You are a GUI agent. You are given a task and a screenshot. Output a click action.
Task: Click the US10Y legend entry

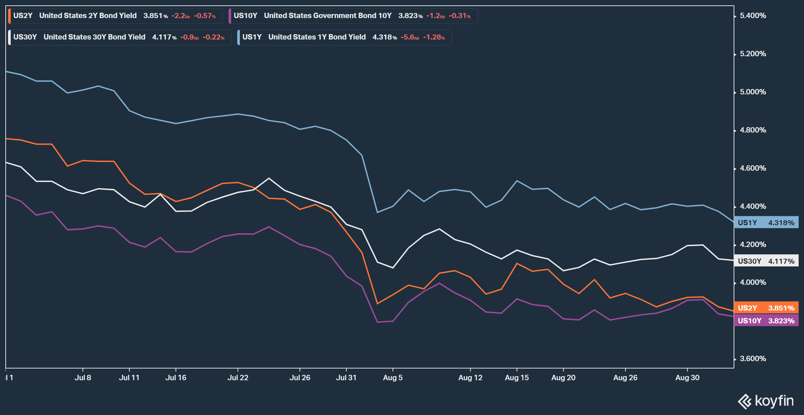click(x=245, y=16)
